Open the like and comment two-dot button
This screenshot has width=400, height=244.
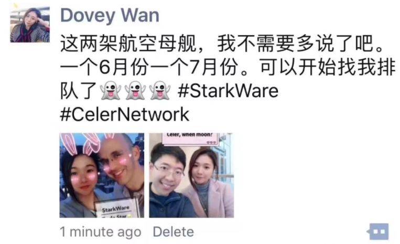tap(379, 231)
